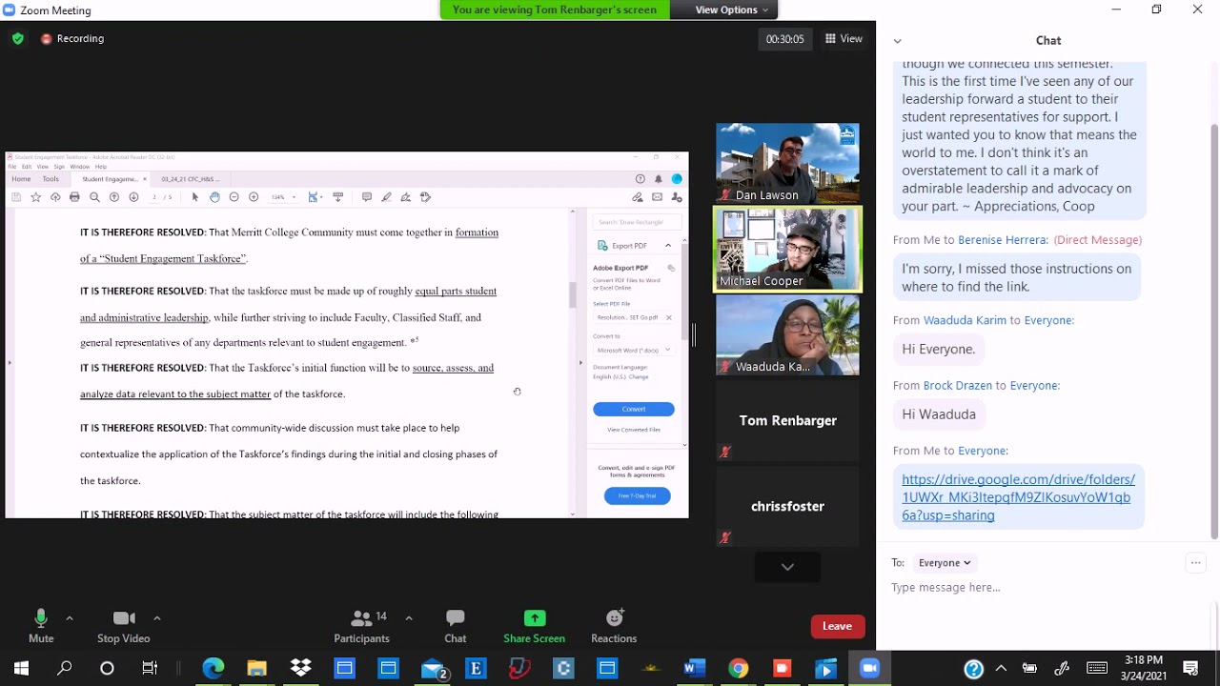The height and width of the screenshot is (686, 1220).
Task: Open the Google Drive folder link in chat
Action: point(1018,497)
